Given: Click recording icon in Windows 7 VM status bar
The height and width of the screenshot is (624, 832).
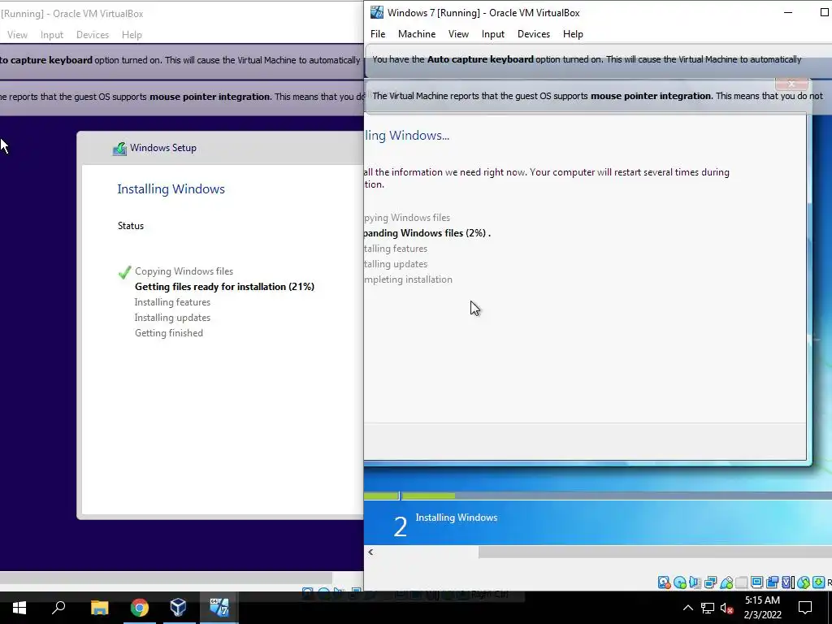Looking at the screenshot, I should tap(772, 583).
